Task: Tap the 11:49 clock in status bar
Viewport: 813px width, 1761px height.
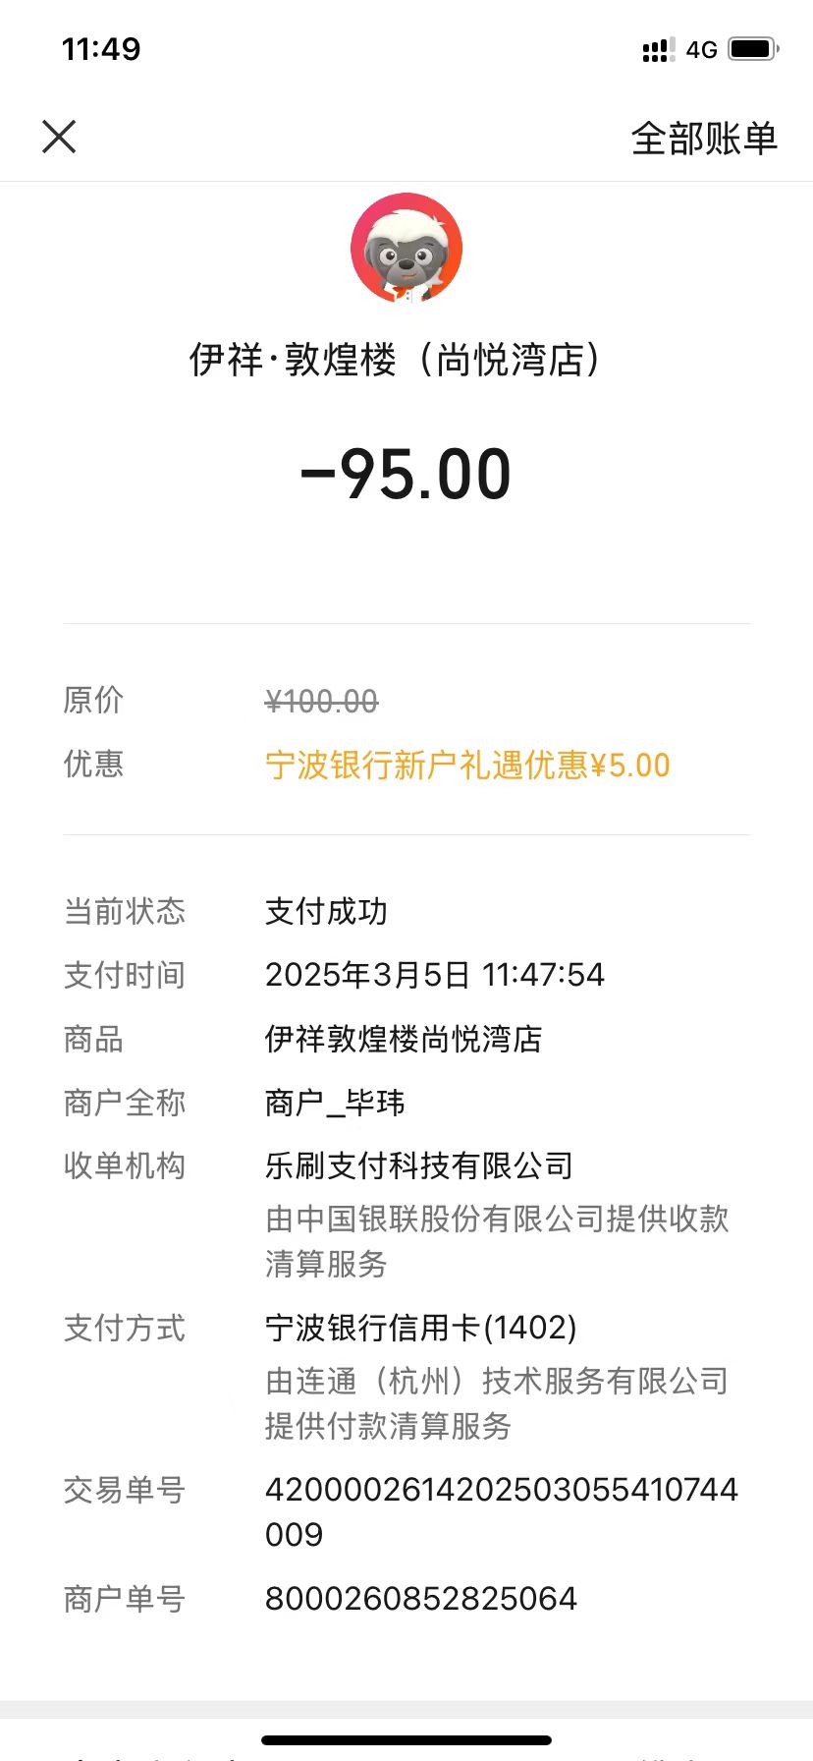Action: 101,49
